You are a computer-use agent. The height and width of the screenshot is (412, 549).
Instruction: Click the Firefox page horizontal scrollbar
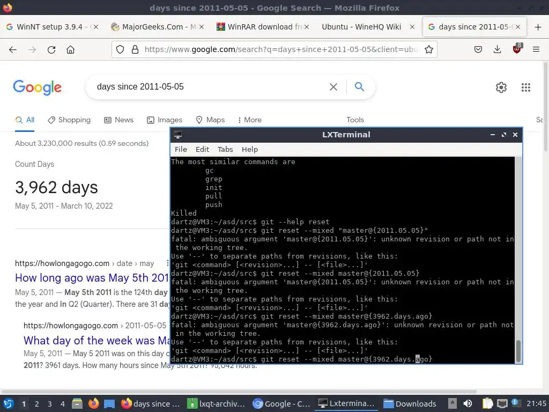pyautogui.click(x=239, y=391)
